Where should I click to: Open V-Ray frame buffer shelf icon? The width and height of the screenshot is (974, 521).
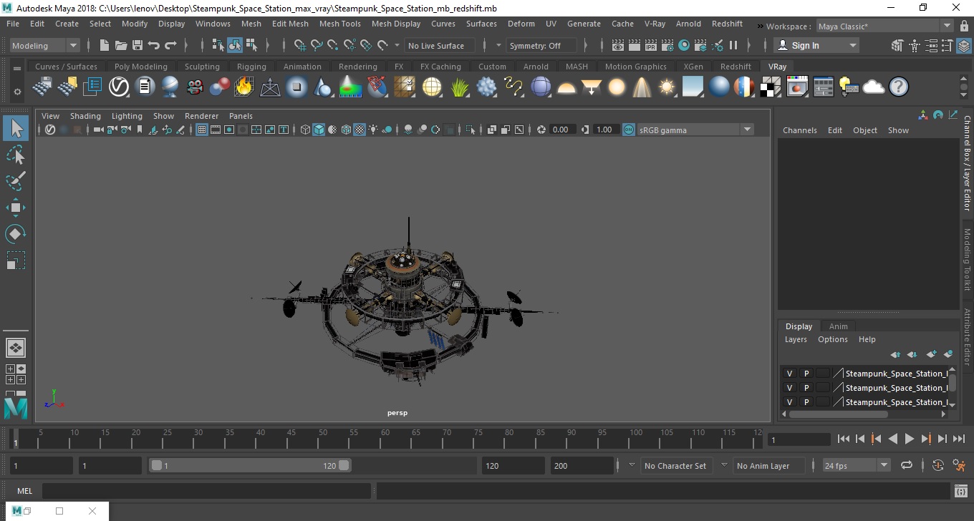coord(797,87)
